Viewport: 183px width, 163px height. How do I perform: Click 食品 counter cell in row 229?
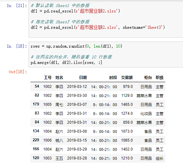coord(148,140)
